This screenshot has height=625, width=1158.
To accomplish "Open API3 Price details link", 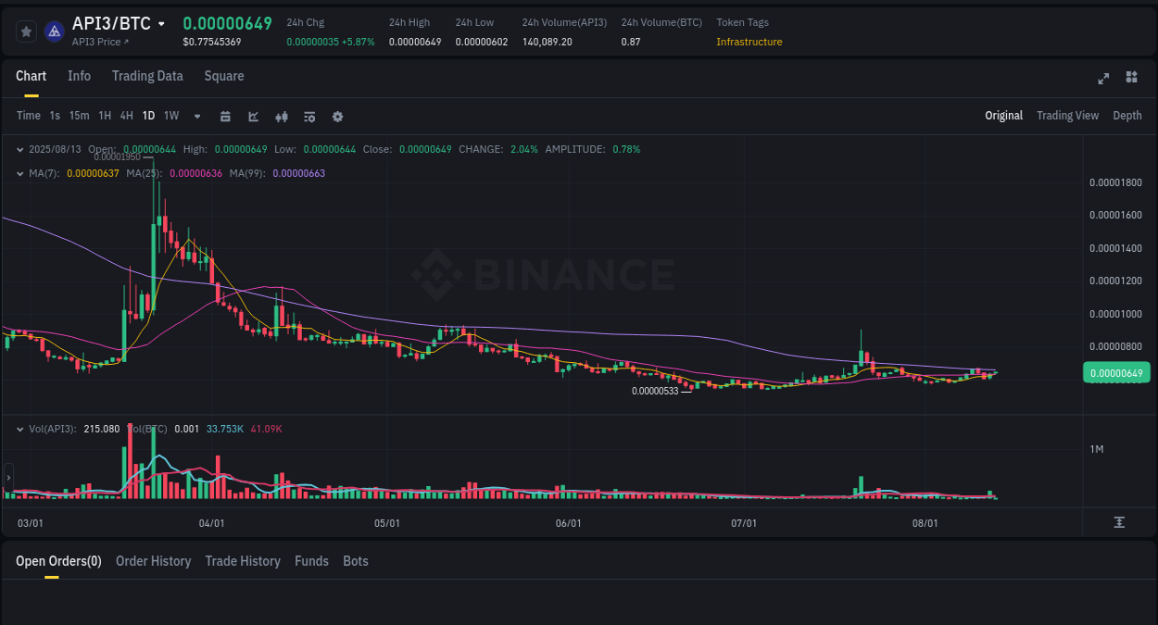I will [x=97, y=42].
